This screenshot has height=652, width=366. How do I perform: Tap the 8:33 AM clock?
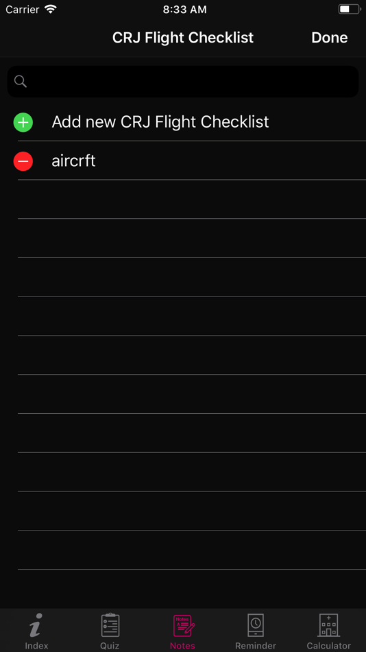tap(184, 10)
